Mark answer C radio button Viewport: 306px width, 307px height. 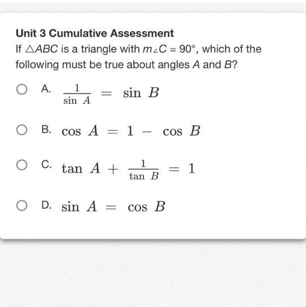point(21,165)
